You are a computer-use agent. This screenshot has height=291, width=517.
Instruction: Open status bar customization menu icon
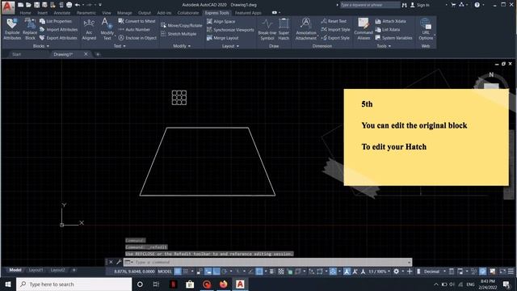(511, 272)
